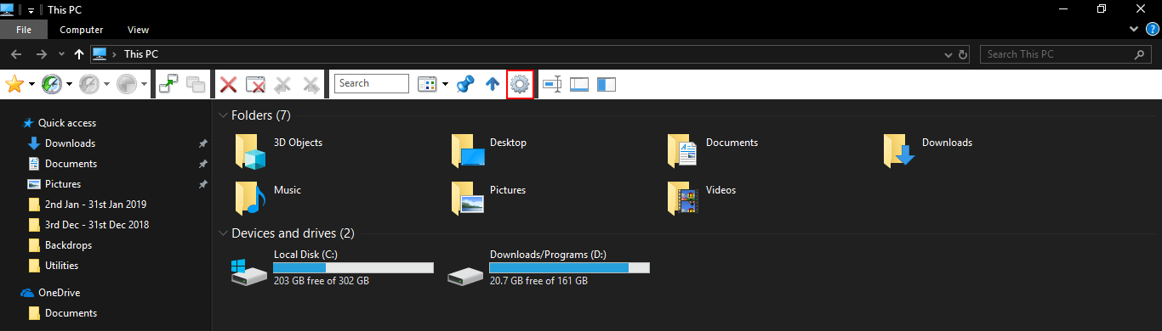Click the Up one level arrow
This screenshot has height=331, width=1162.
coord(79,54)
